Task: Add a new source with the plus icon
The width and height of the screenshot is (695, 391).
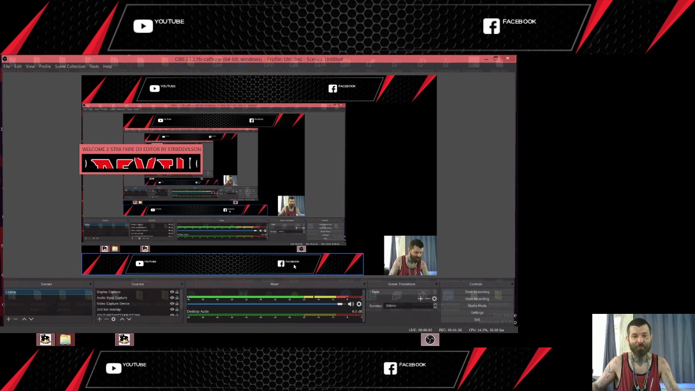Action: click(x=99, y=319)
